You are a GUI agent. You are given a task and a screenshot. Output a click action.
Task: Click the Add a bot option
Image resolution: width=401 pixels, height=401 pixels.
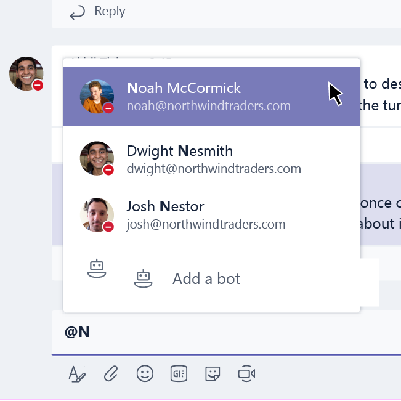point(206,279)
